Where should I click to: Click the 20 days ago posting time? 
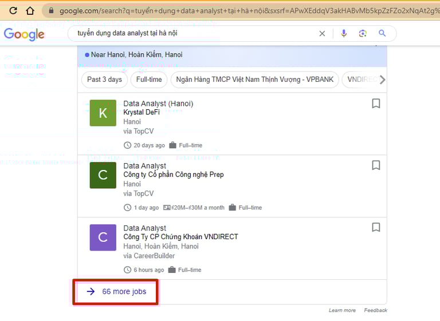(x=149, y=145)
